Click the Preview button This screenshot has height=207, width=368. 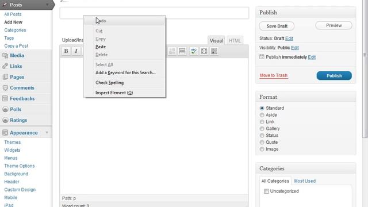point(333,25)
